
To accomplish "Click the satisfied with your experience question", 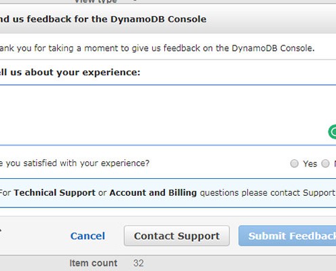I will pyautogui.click(x=75, y=163).
